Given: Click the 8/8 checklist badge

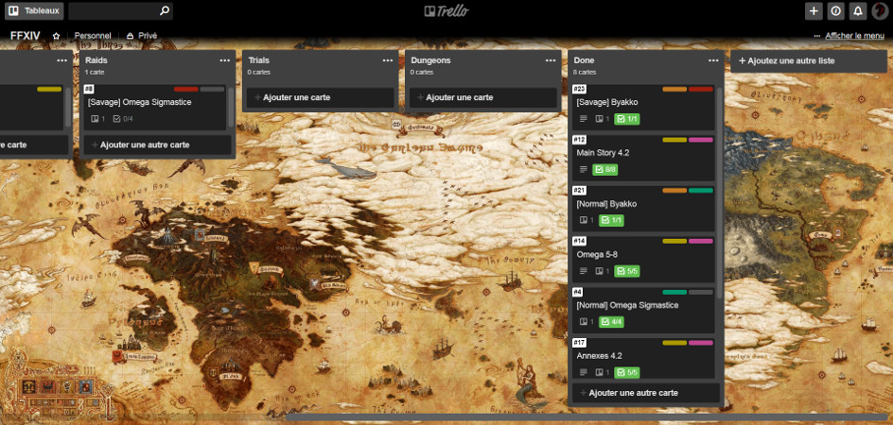Looking at the screenshot, I should coord(605,170).
